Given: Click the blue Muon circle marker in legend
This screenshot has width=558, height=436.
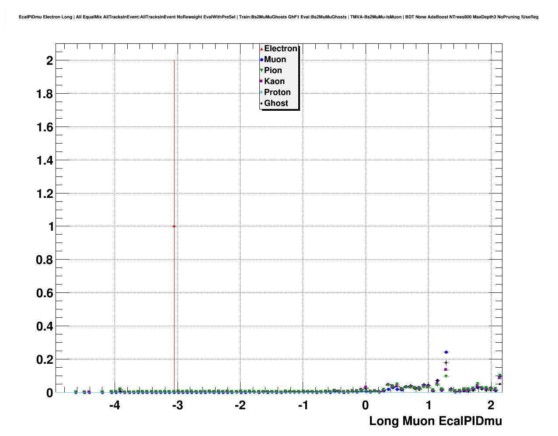Looking at the screenshot, I should pyautogui.click(x=262, y=60).
